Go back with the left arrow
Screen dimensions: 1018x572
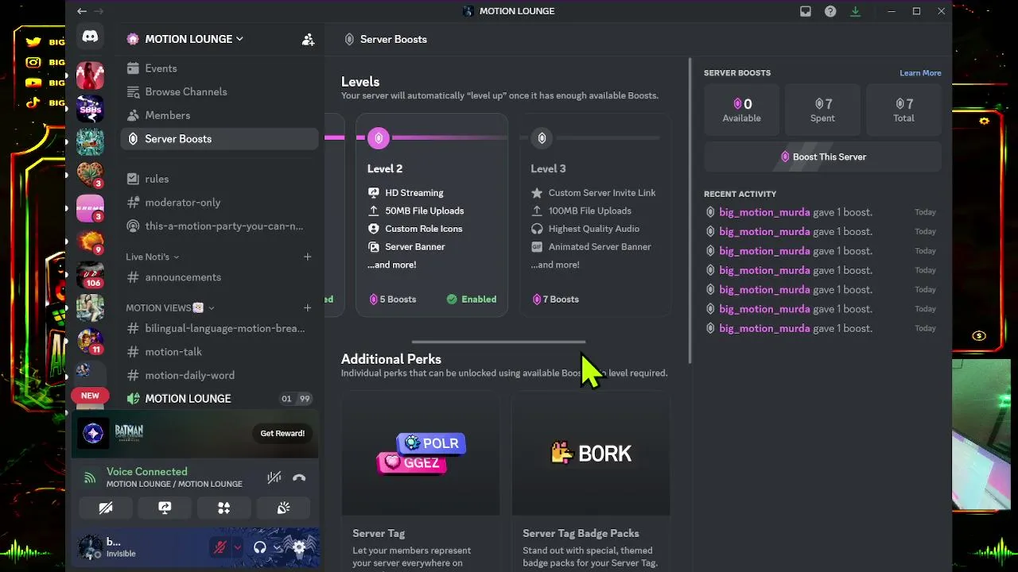(x=82, y=11)
